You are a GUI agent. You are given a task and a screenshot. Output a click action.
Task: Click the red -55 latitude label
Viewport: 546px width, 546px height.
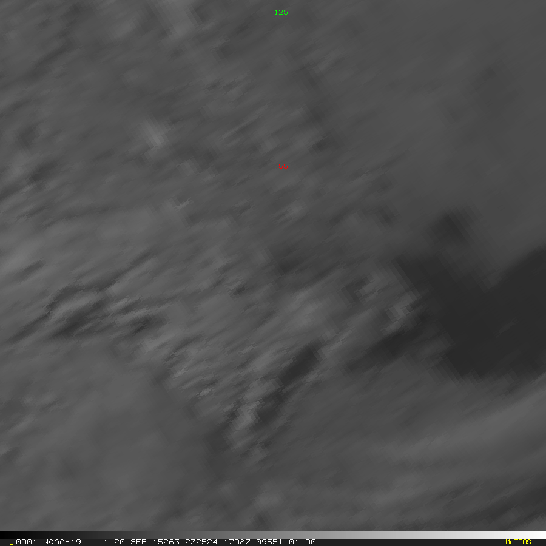pyautogui.click(x=281, y=166)
